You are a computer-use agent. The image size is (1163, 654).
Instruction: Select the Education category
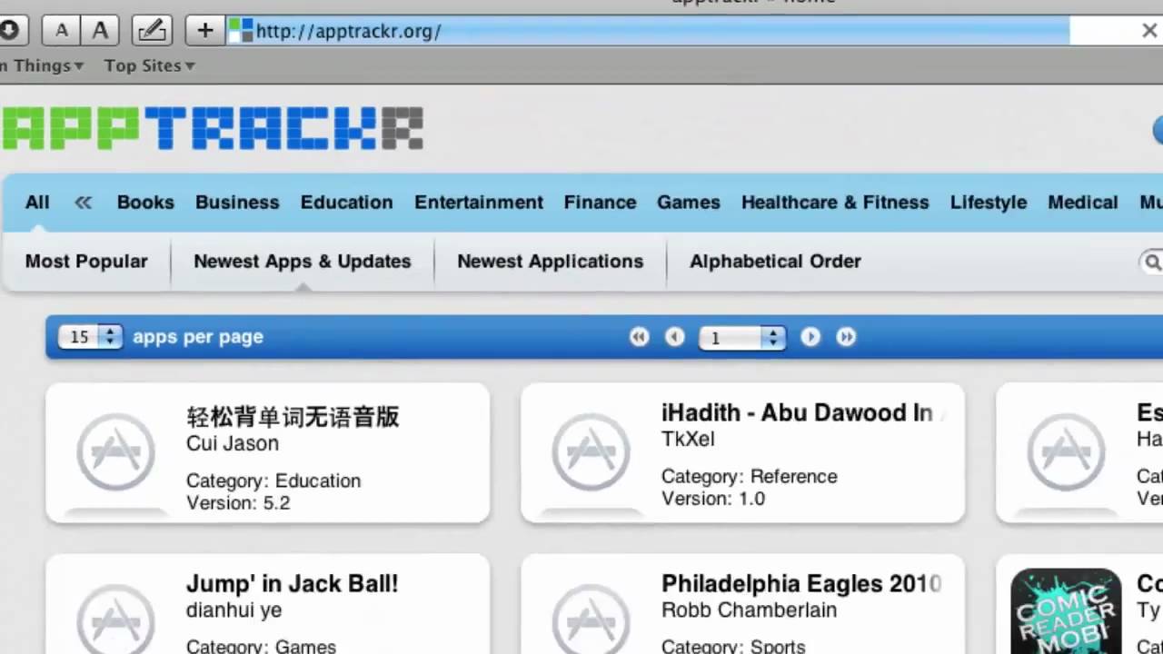(x=347, y=203)
